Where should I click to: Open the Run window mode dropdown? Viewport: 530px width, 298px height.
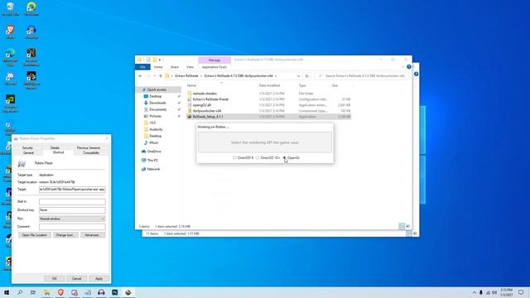tap(72, 219)
